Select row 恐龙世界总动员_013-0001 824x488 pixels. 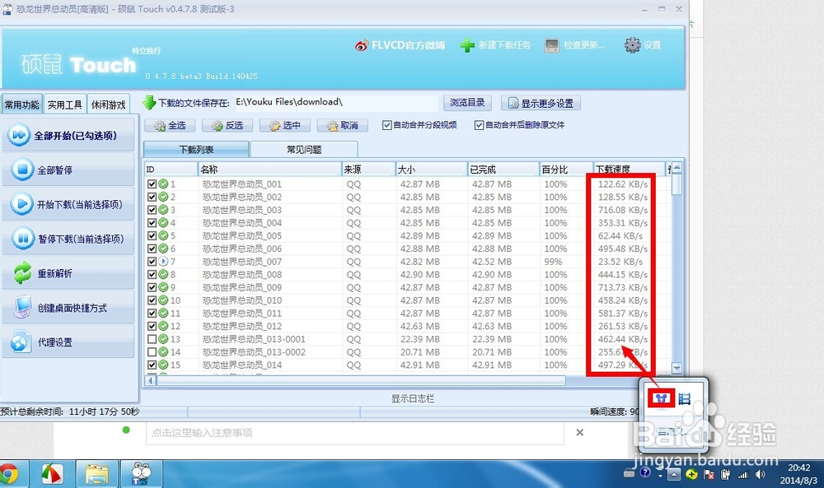pyautogui.click(x=254, y=339)
